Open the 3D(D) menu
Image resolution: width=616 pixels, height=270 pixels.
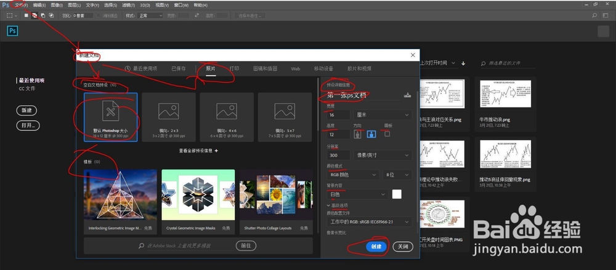pos(145,5)
